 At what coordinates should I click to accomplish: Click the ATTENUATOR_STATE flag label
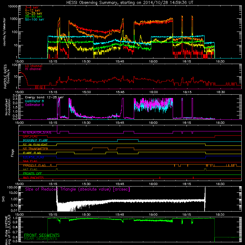point(37,133)
